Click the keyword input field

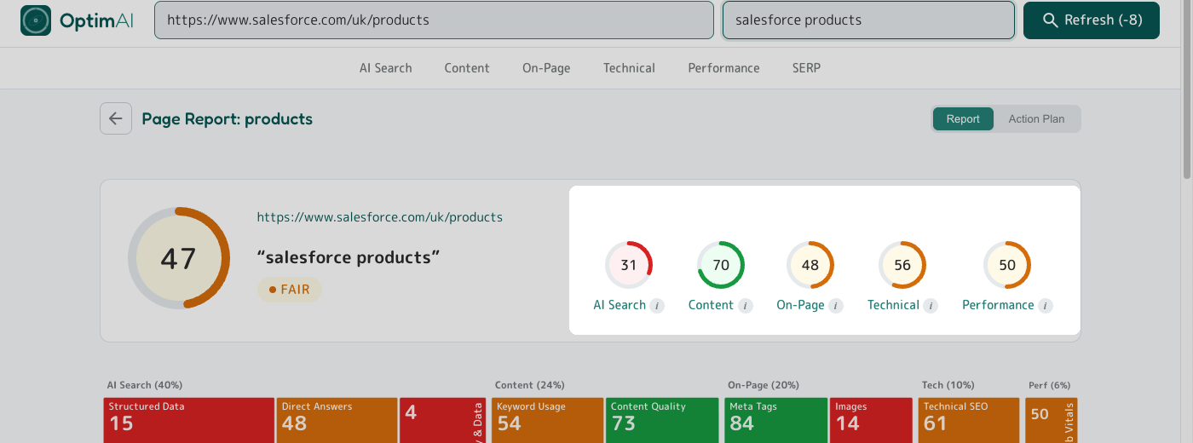(869, 20)
